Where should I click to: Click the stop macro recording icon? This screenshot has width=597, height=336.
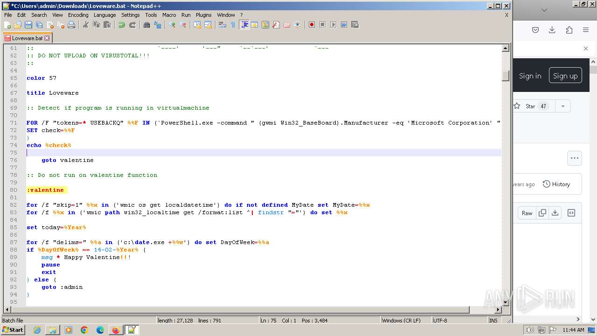[322, 25]
